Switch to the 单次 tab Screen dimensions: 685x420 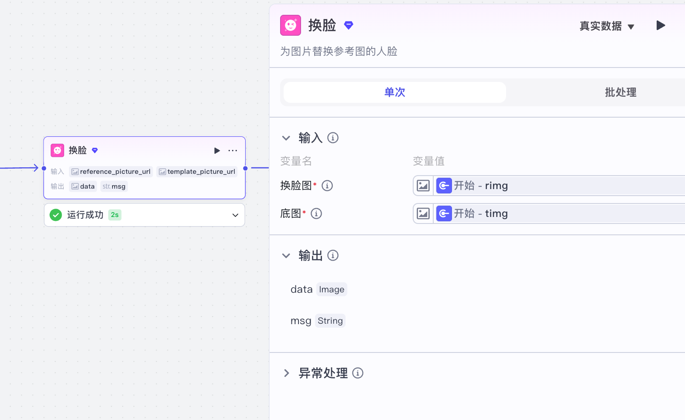[394, 92]
